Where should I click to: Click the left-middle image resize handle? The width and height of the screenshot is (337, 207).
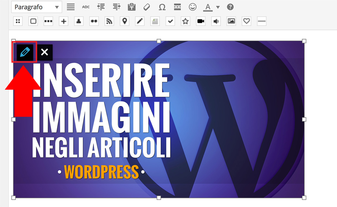click(x=14, y=119)
